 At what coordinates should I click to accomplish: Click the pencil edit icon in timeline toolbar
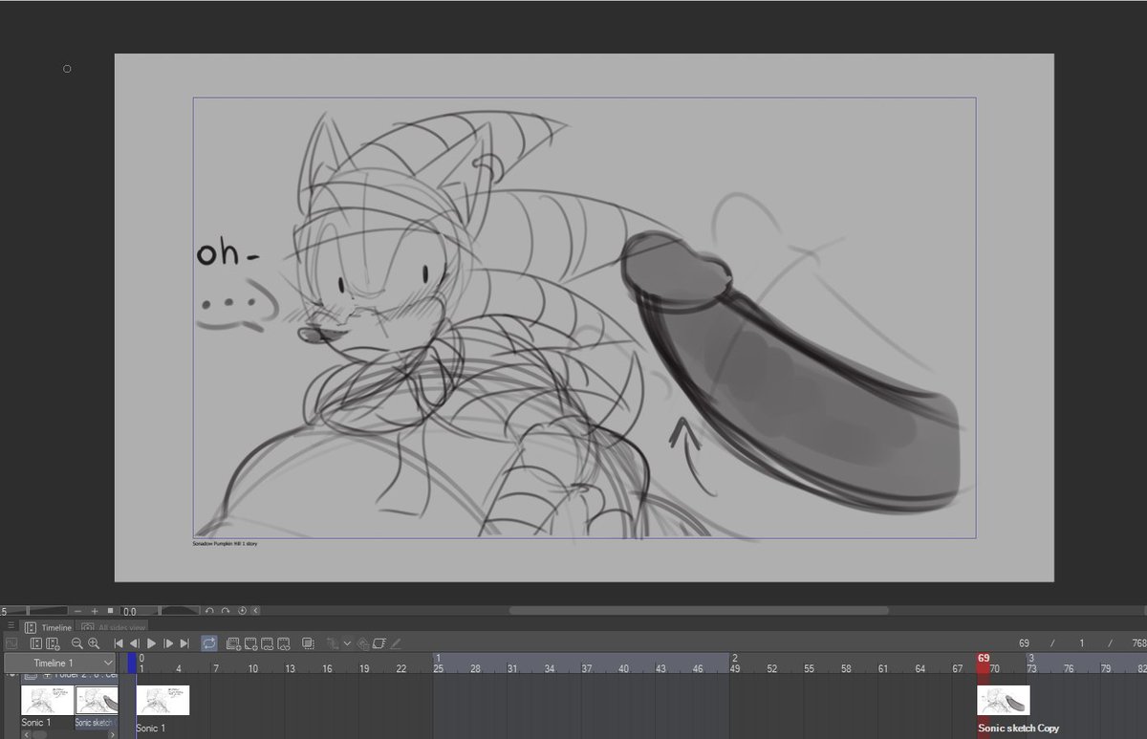coord(396,643)
